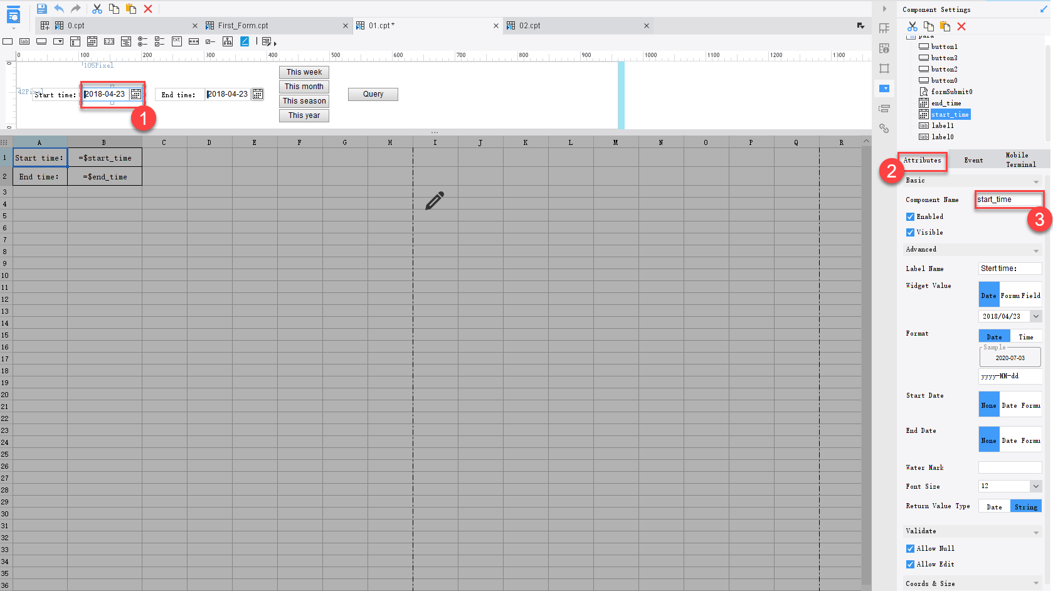Viewport: 1053px width, 591px height.
Task: Select the Tree widget tool in toolbar
Action: pos(227,41)
